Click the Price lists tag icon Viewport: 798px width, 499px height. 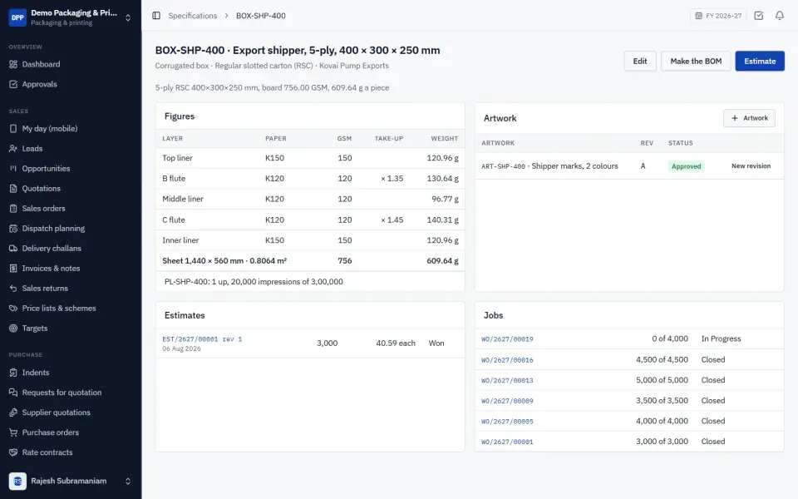coord(13,308)
